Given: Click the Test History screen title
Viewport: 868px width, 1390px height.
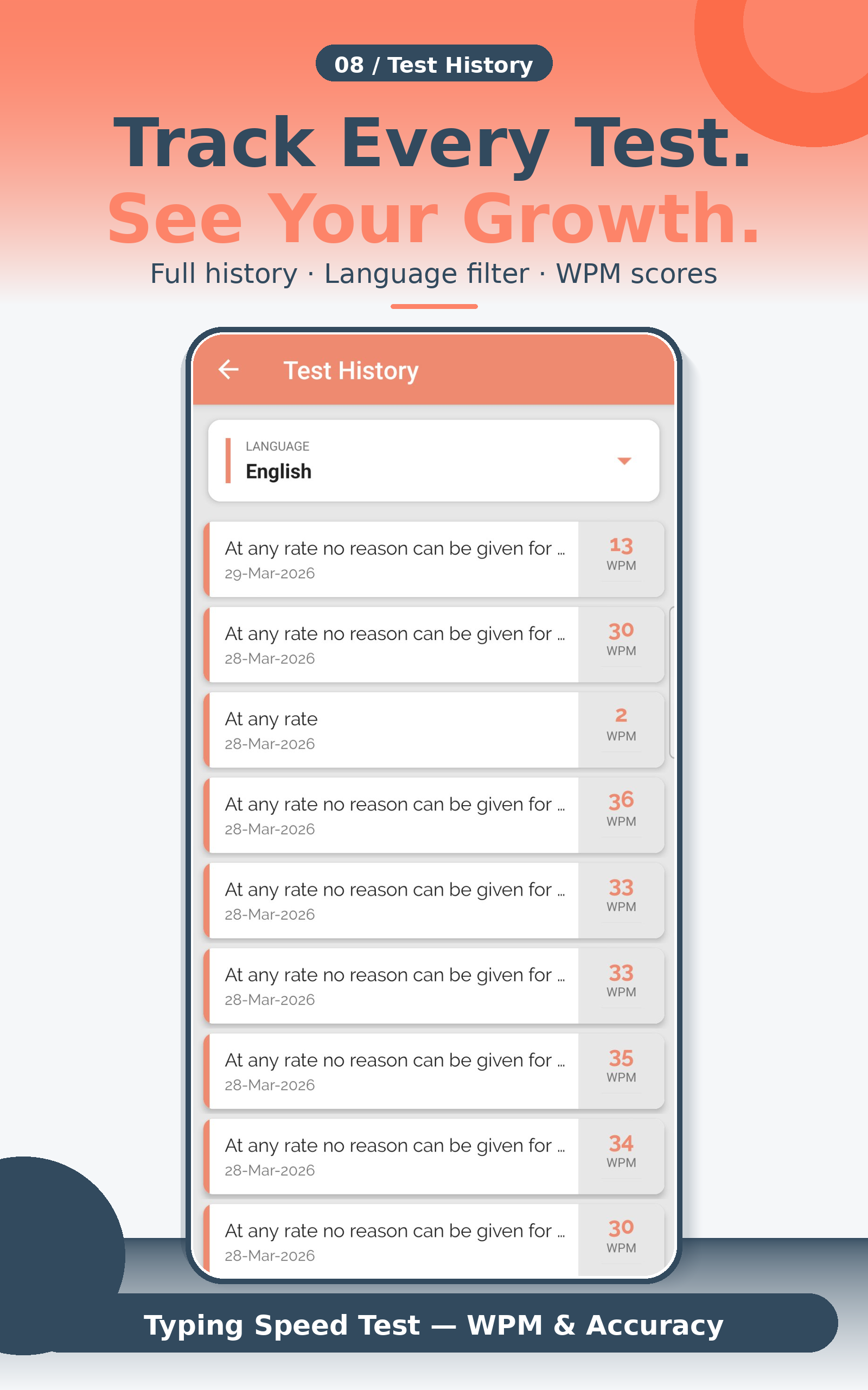Looking at the screenshot, I should pos(351,370).
